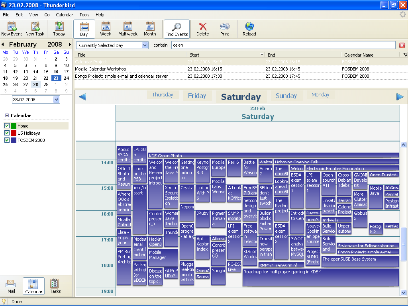Toggle the Find Events toolbar button
The image size is (408, 306).
click(x=177, y=29)
